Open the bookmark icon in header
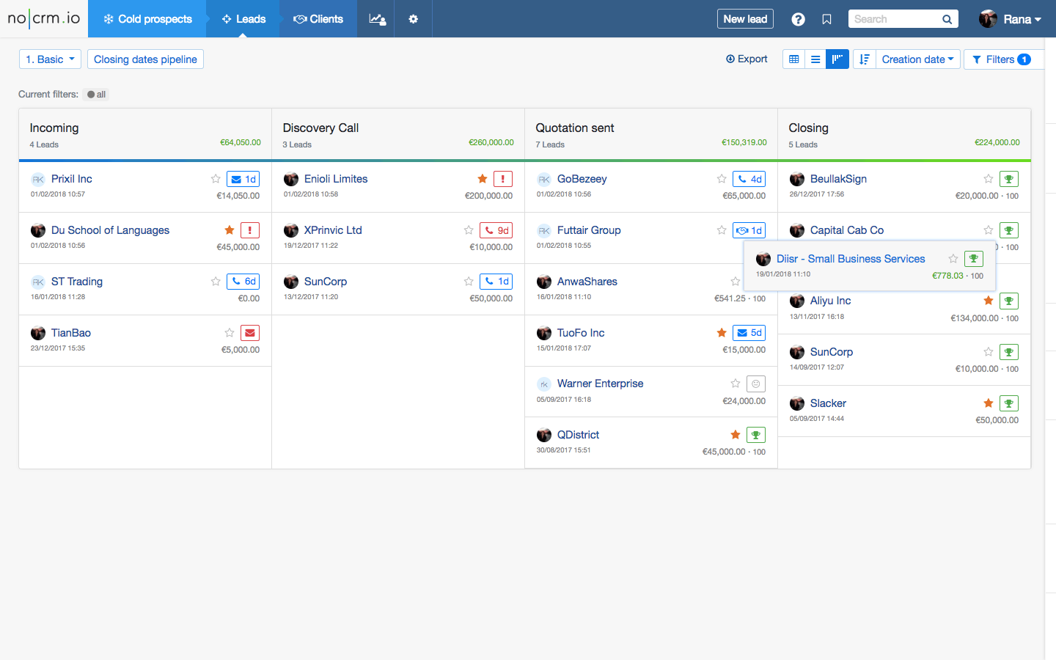 (x=826, y=20)
